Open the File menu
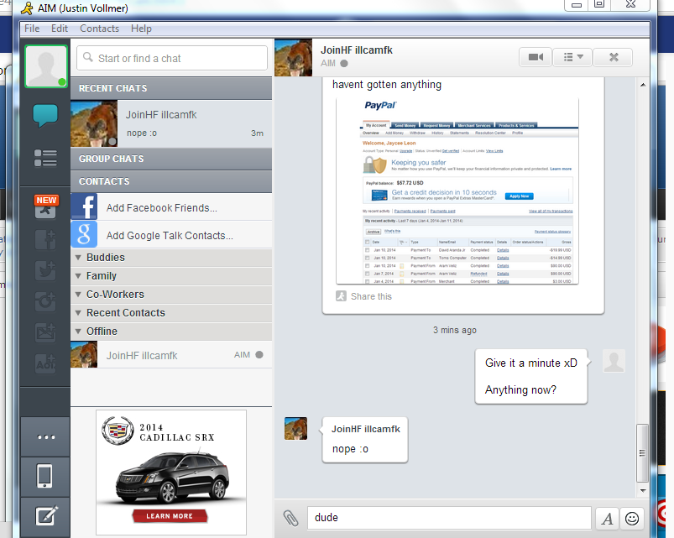 pyautogui.click(x=32, y=29)
